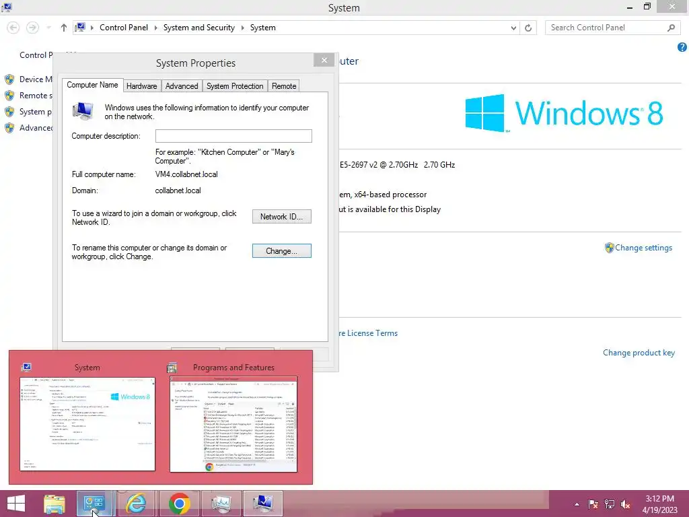This screenshot has width=689, height=517.
Task: Click the computer icon in the address bar
Action: pos(80,27)
